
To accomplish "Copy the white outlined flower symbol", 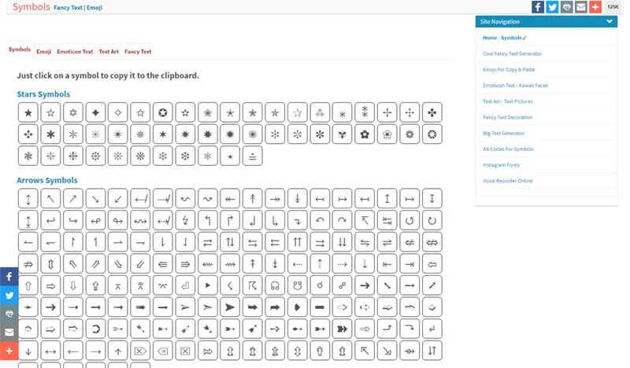I will 387,134.
